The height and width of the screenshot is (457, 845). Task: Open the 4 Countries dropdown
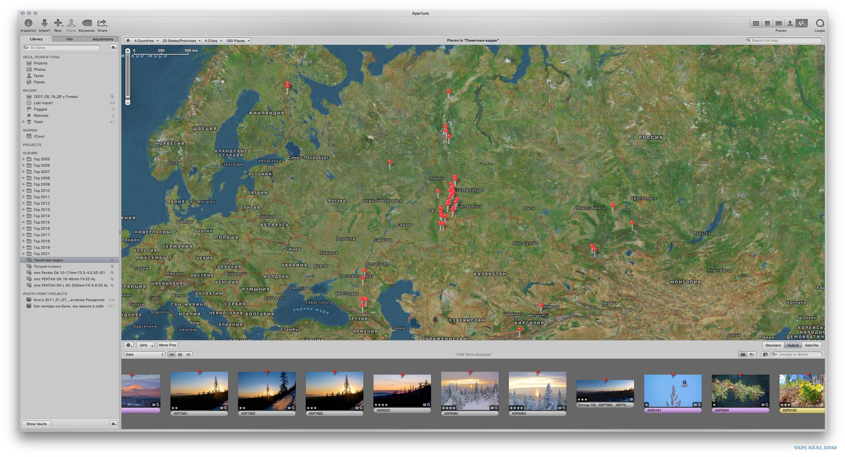coord(146,41)
